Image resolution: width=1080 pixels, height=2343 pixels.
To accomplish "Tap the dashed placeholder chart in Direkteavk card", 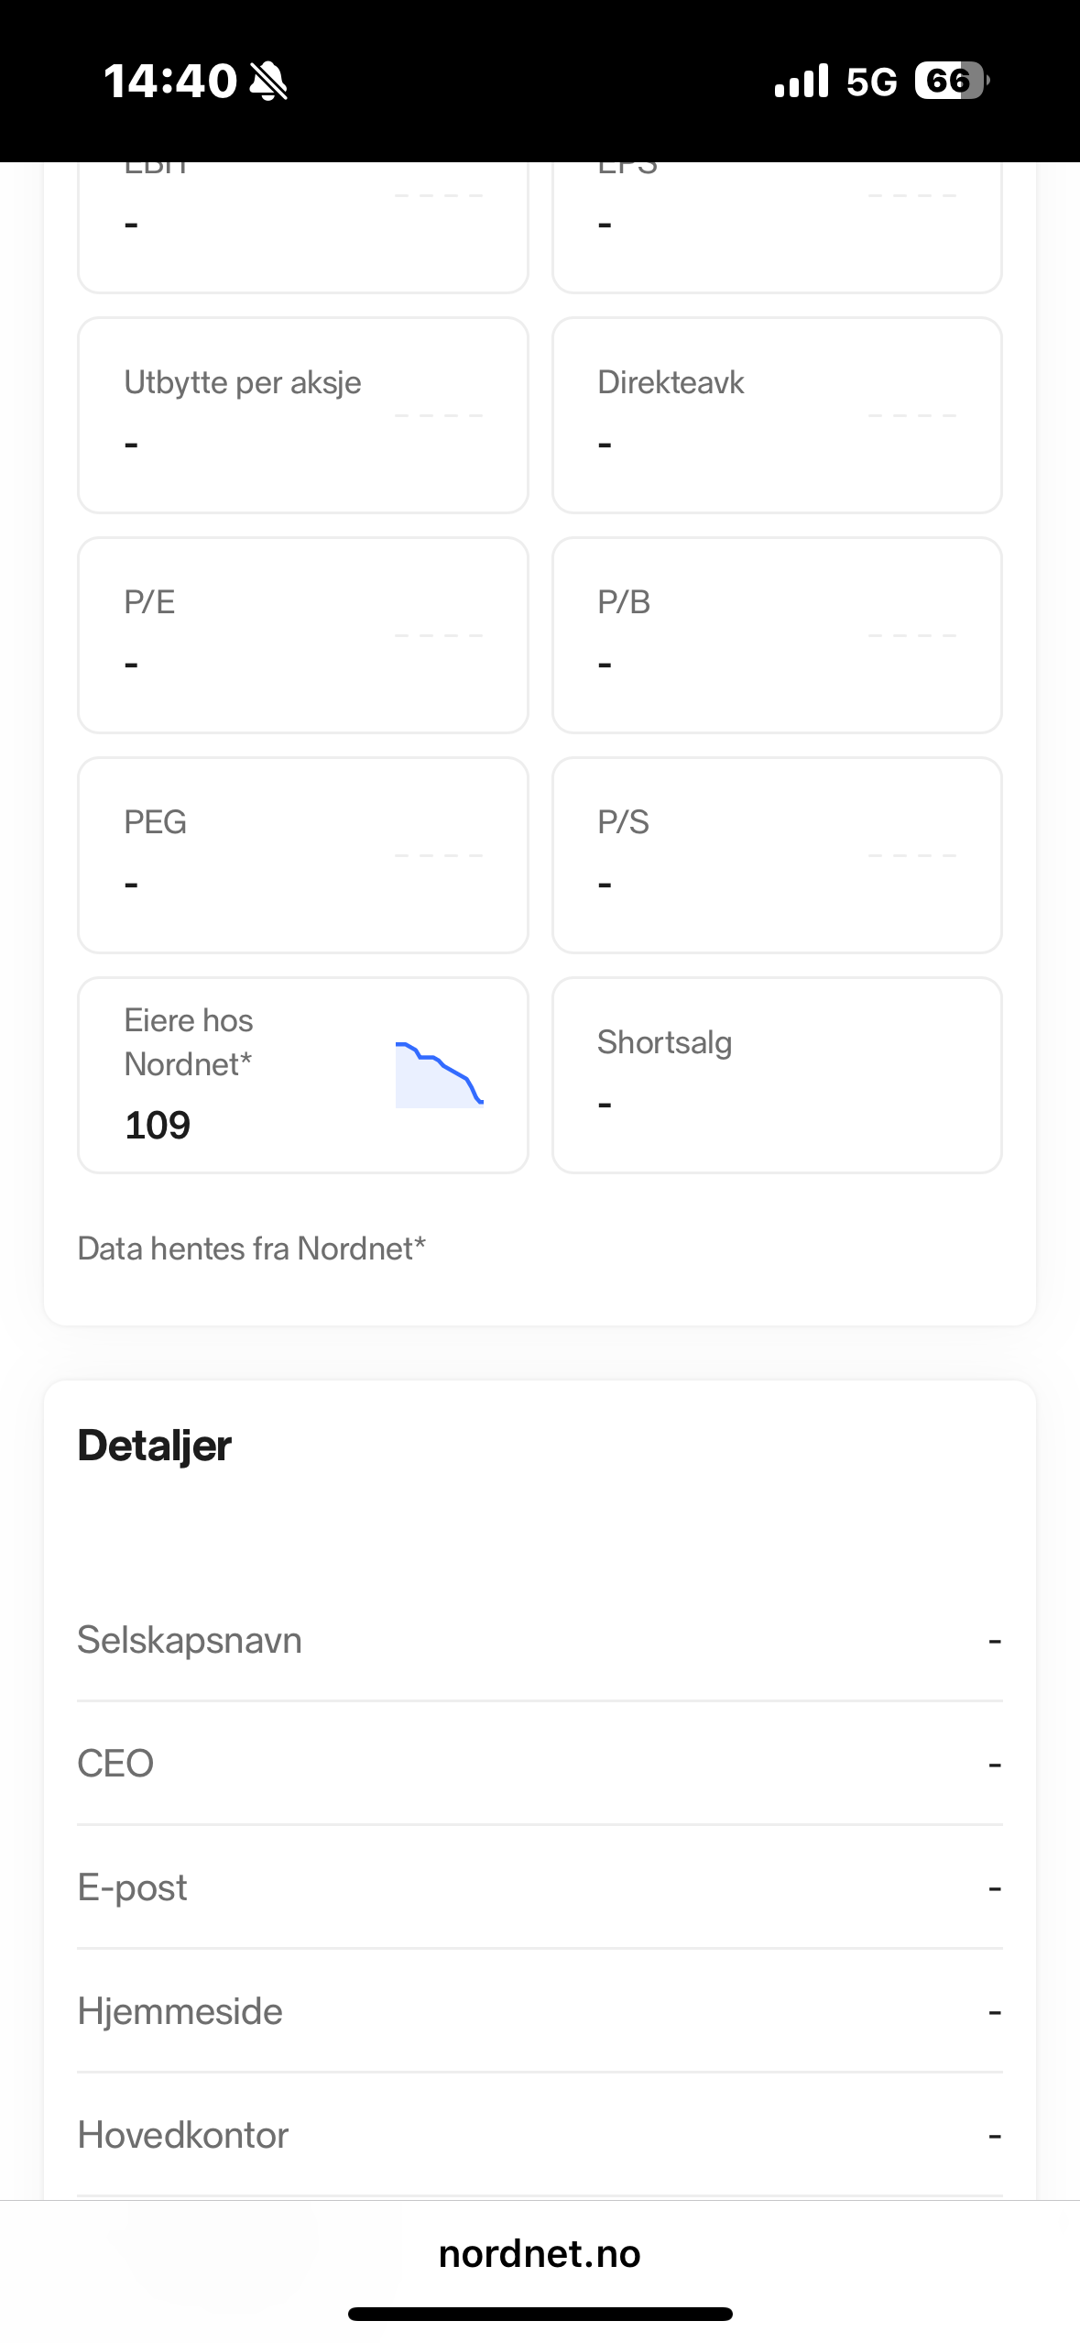I will 912,415.
